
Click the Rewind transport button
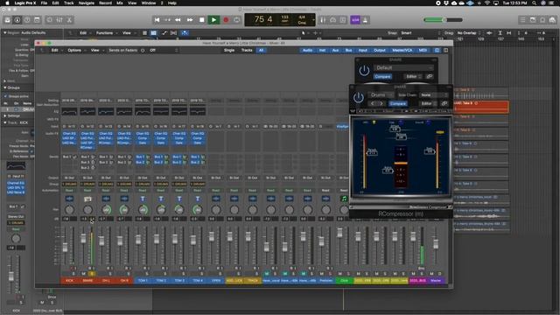[178, 20]
